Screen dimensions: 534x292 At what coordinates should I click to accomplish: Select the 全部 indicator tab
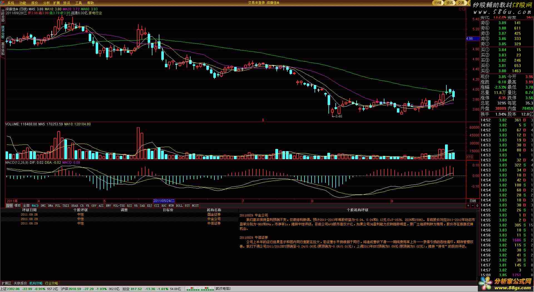pos(26,206)
